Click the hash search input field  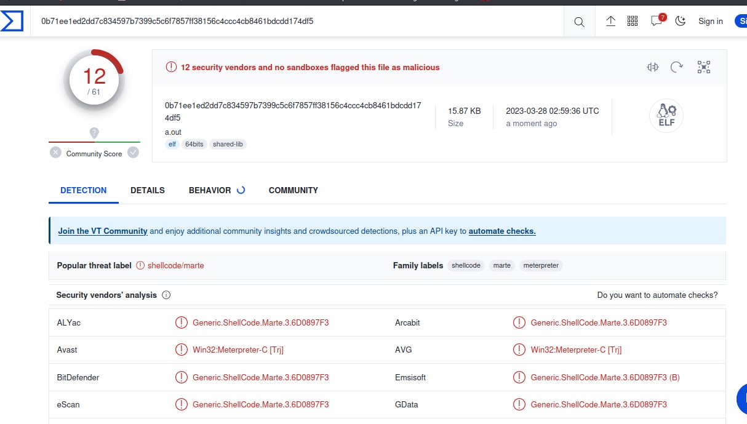point(295,21)
